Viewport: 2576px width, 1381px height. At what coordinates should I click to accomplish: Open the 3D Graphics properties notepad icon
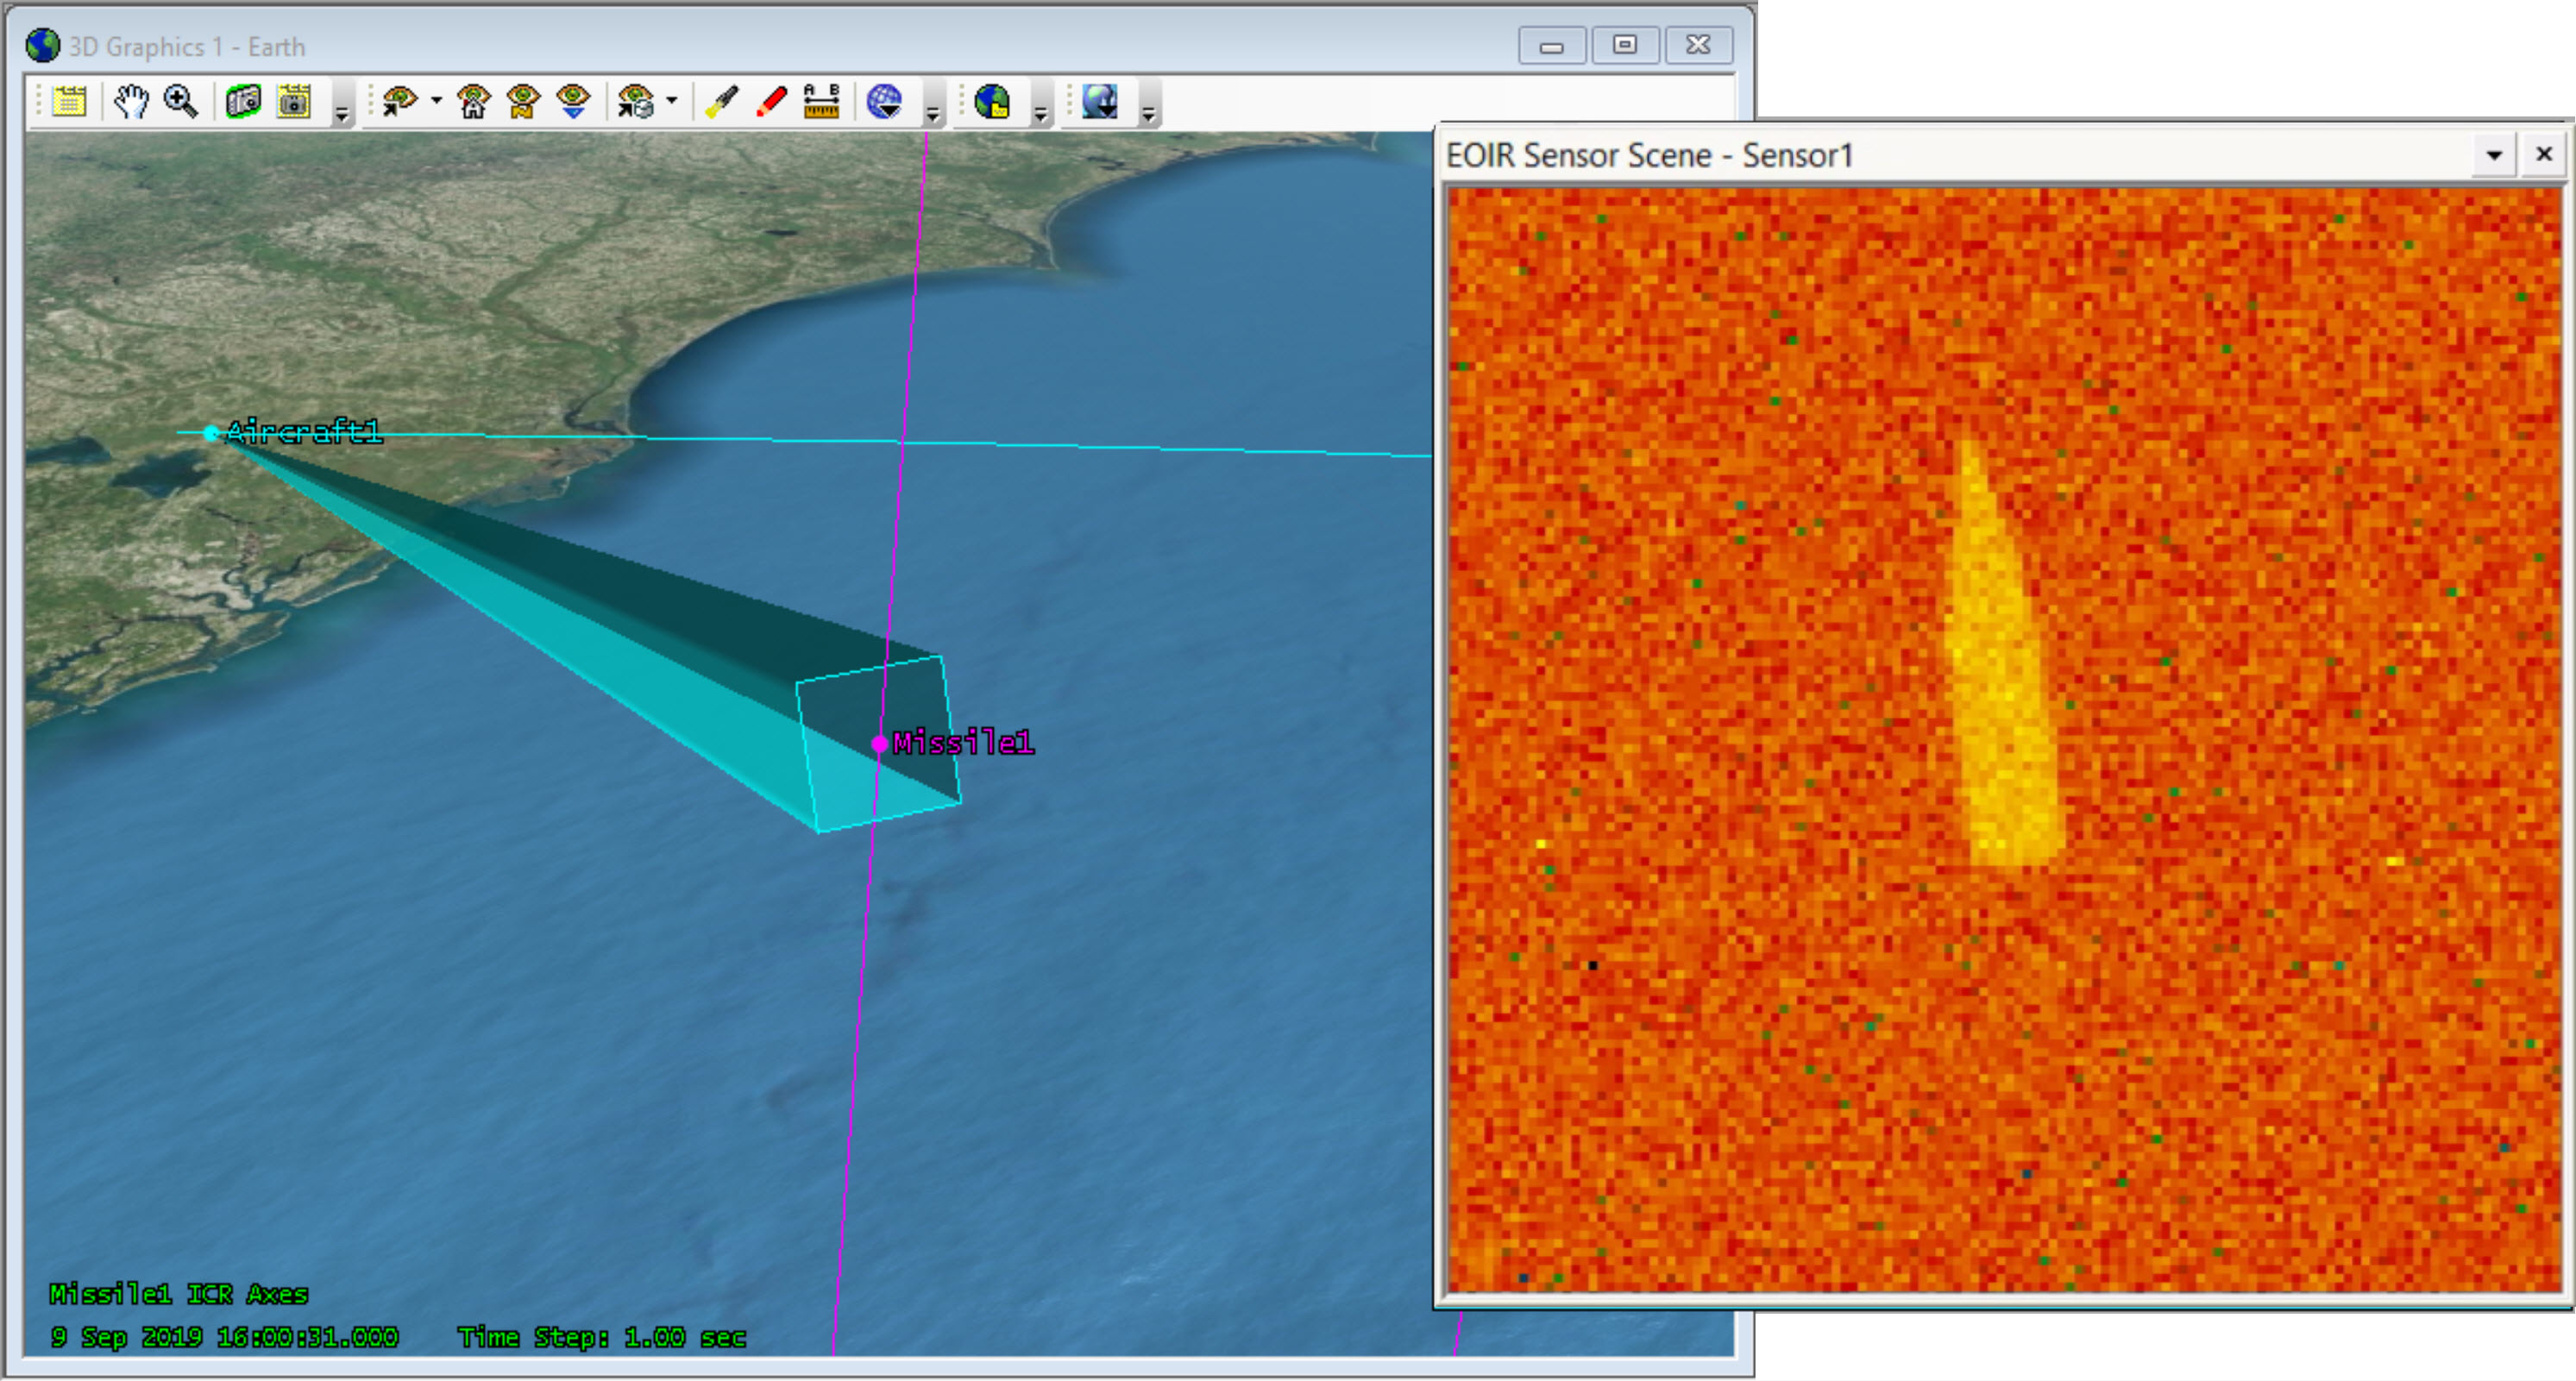tap(69, 101)
